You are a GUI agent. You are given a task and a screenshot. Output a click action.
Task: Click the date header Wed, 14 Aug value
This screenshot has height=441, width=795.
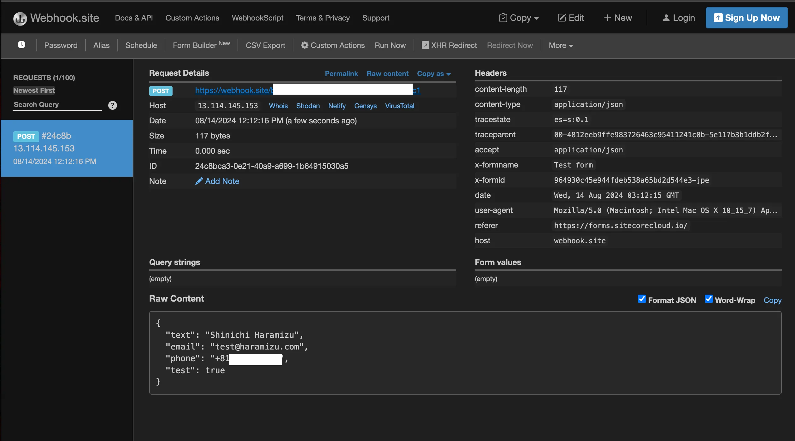[x=616, y=195]
